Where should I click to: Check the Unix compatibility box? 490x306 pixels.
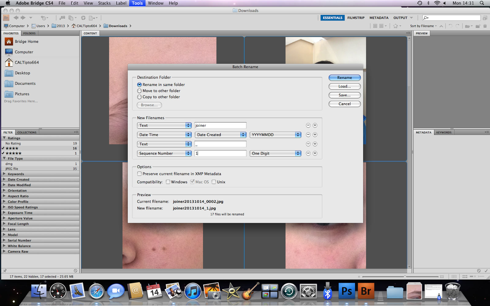click(214, 182)
